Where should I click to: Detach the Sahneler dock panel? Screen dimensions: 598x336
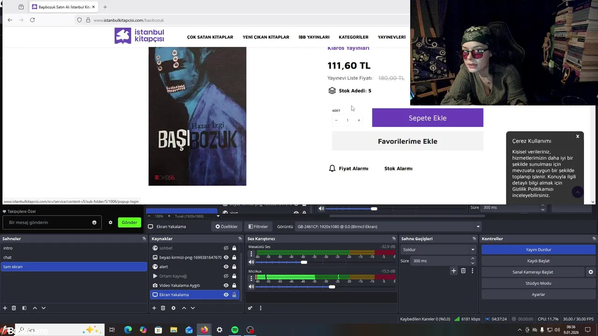tap(144, 238)
